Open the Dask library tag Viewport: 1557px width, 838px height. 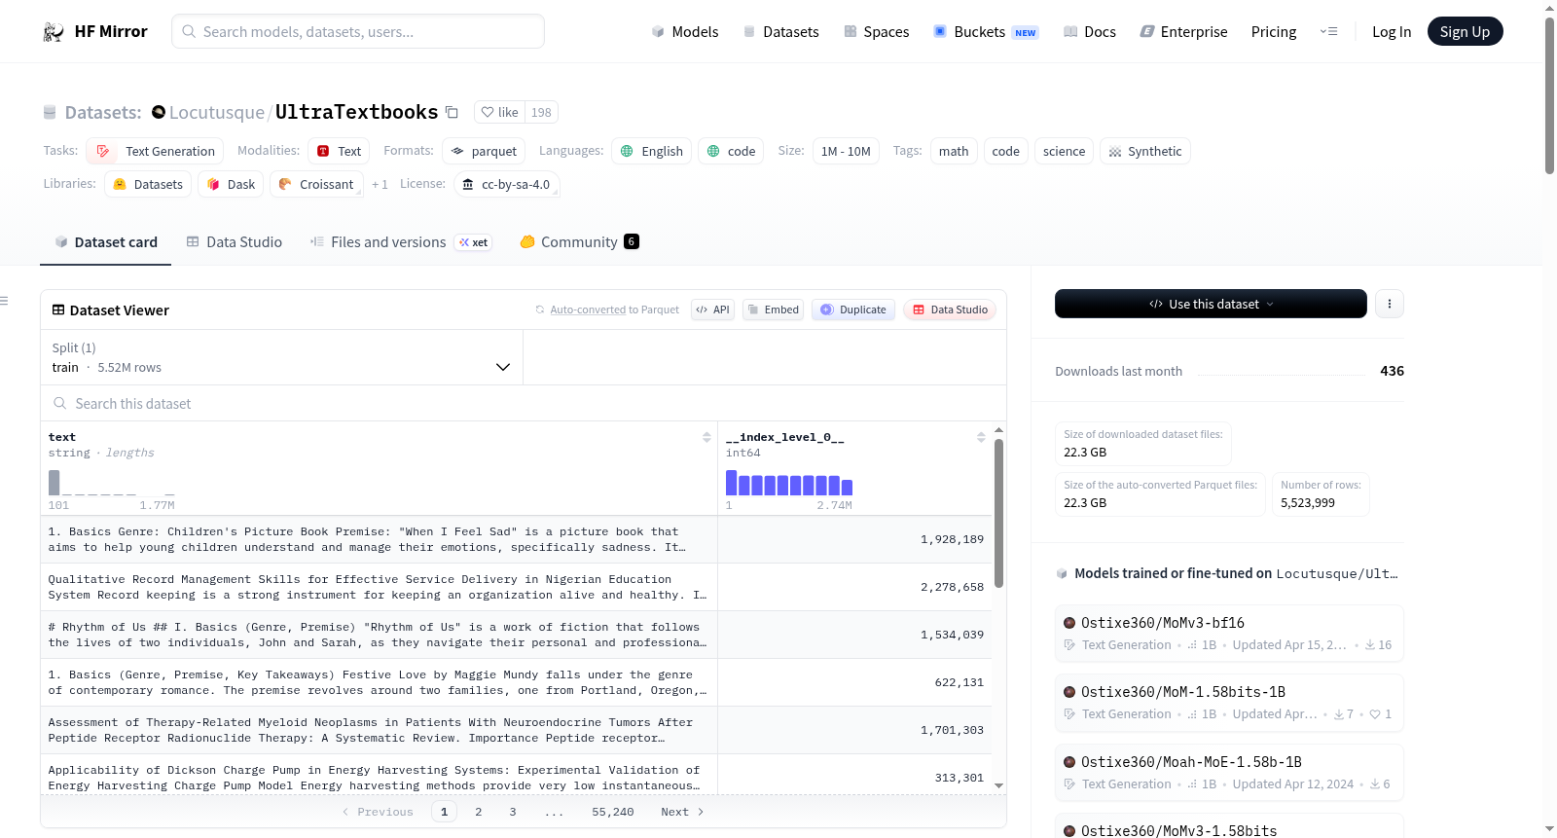[231, 184]
